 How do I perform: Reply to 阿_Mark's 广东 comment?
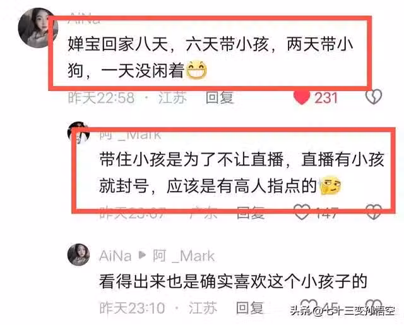251,213
